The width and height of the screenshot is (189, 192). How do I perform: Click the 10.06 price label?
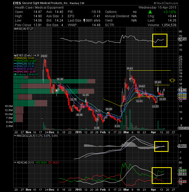tap(79, 115)
